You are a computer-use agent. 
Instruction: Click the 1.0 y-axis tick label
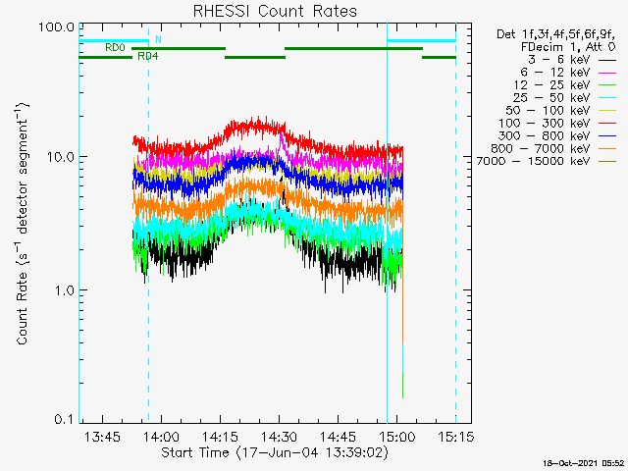[x=64, y=290]
